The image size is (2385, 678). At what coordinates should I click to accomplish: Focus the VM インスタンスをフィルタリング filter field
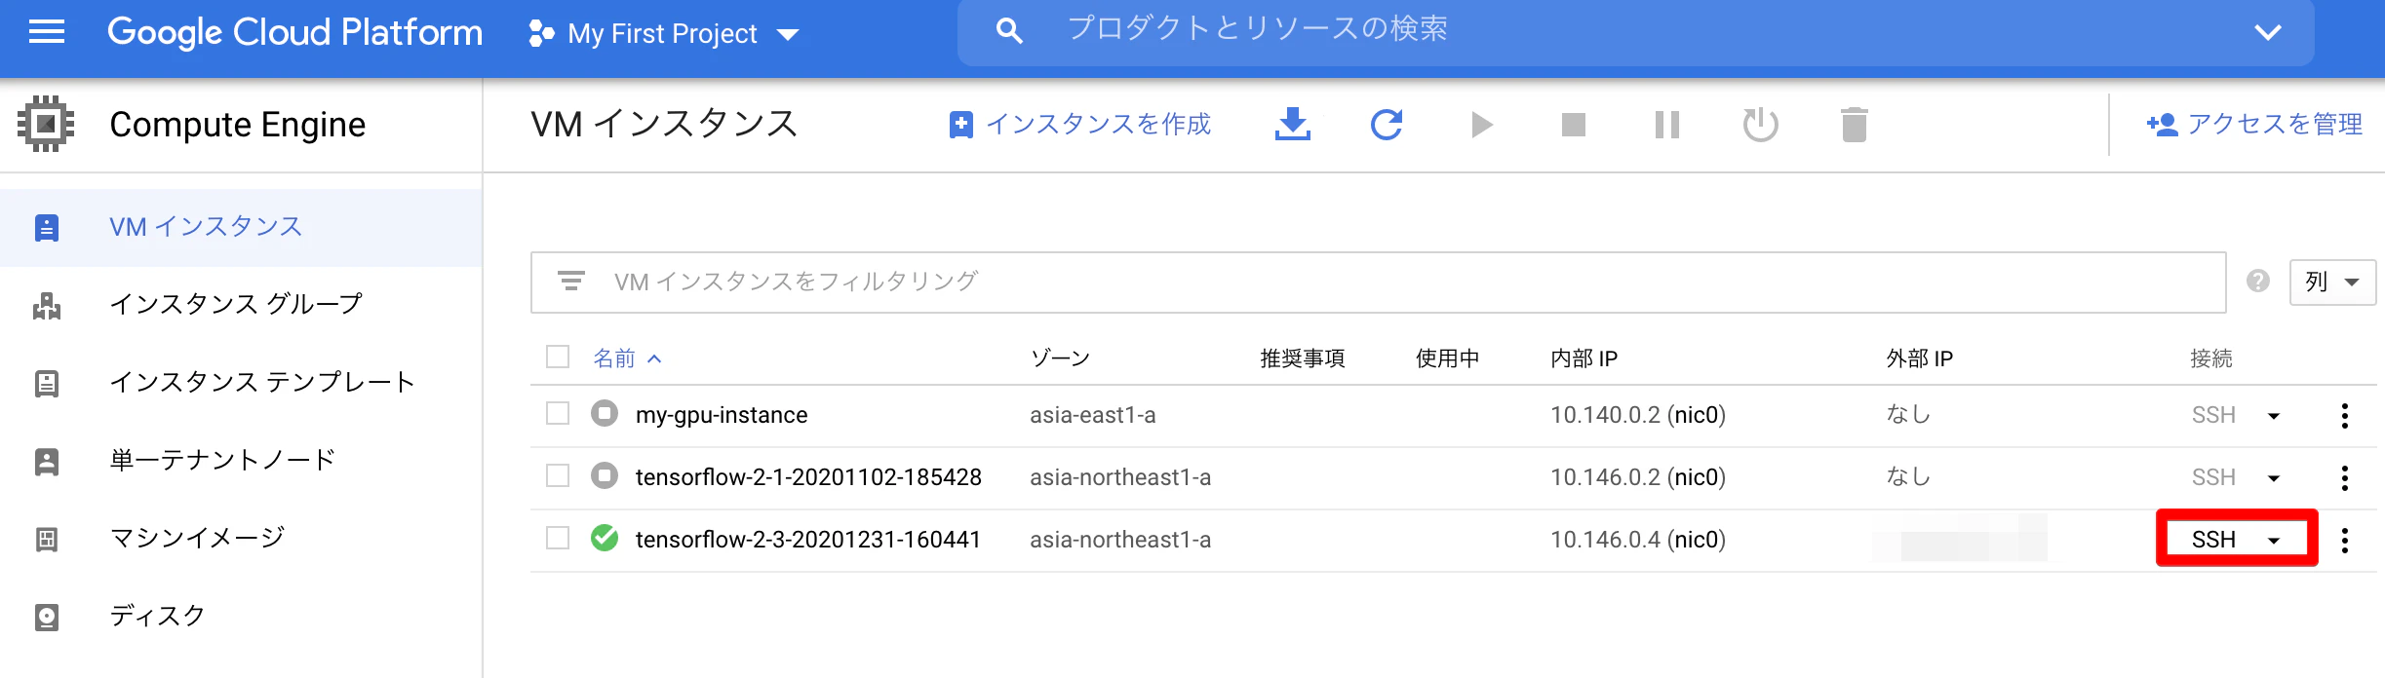(1378, 282)
